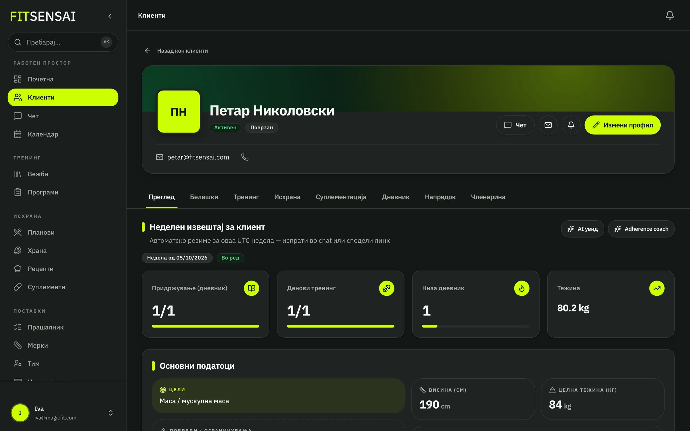
Task: Switch to the Суплементација tab
Action: 341,197
